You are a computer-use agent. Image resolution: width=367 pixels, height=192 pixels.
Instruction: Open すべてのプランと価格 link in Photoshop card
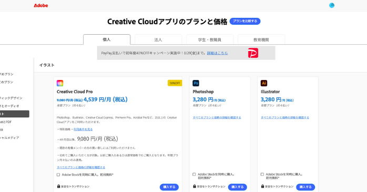pos(217,117)
